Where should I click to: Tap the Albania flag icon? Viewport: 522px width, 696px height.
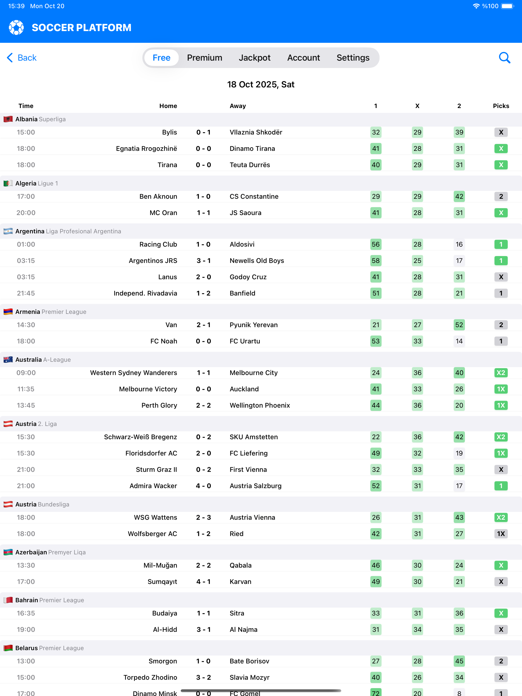tap(8, 119)
